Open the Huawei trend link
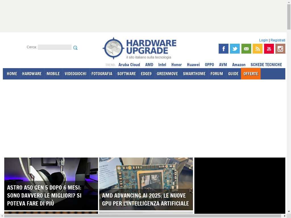The image size is (291, 218). 193,65
